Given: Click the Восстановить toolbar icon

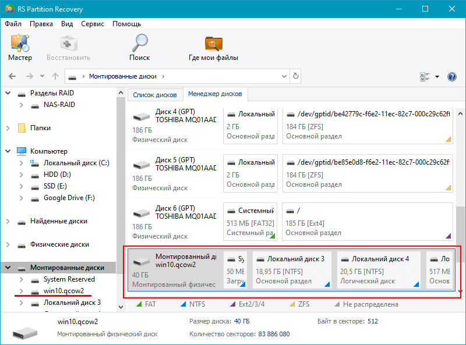Looking at the screenshot, I should 68,48.
